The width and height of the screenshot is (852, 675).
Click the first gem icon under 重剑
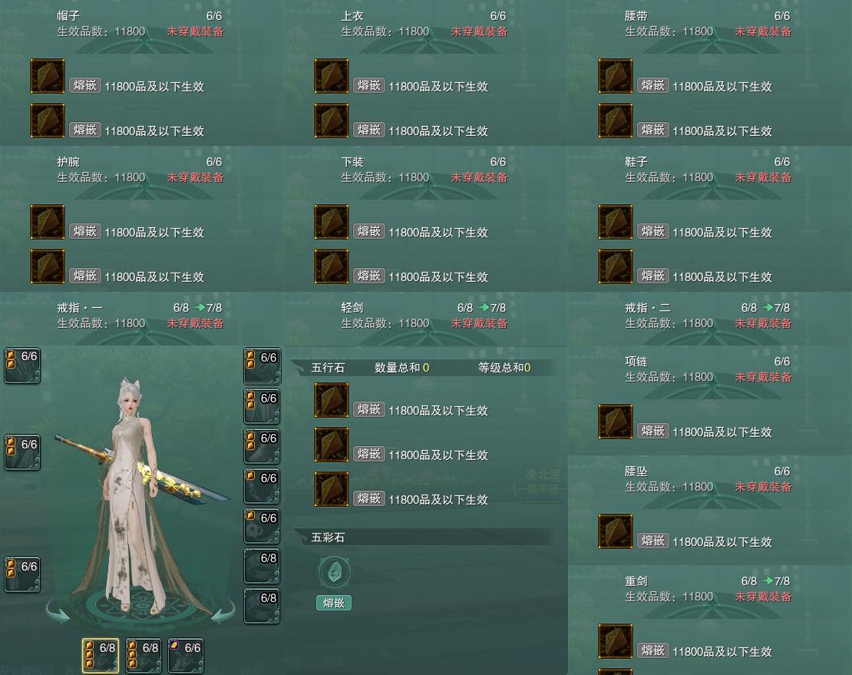[x=616, y=641]
